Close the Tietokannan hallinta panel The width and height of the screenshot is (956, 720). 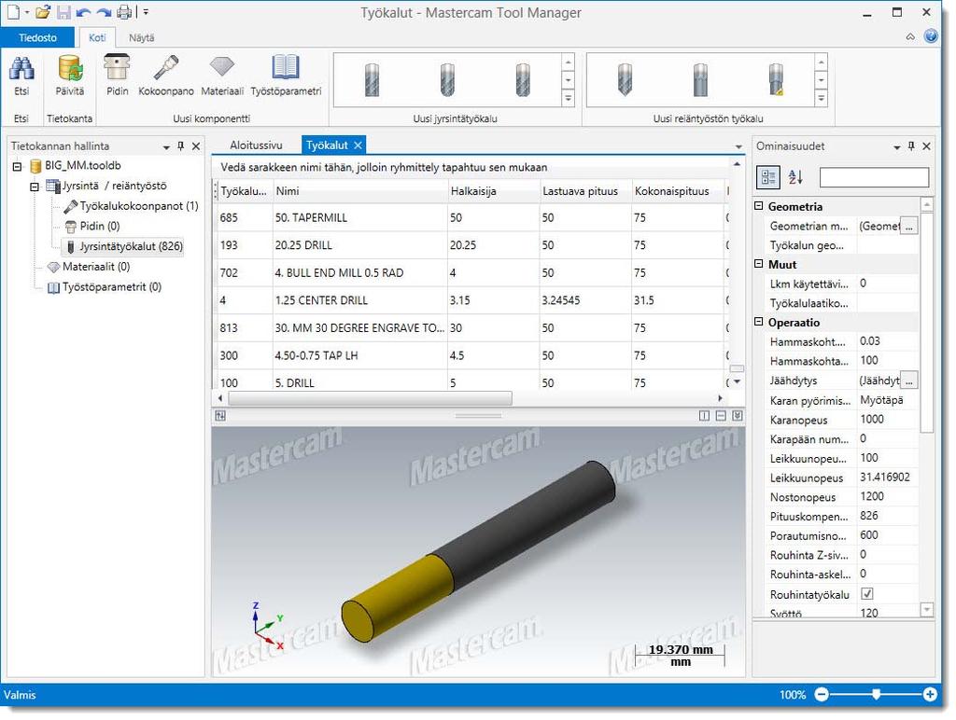196,146
